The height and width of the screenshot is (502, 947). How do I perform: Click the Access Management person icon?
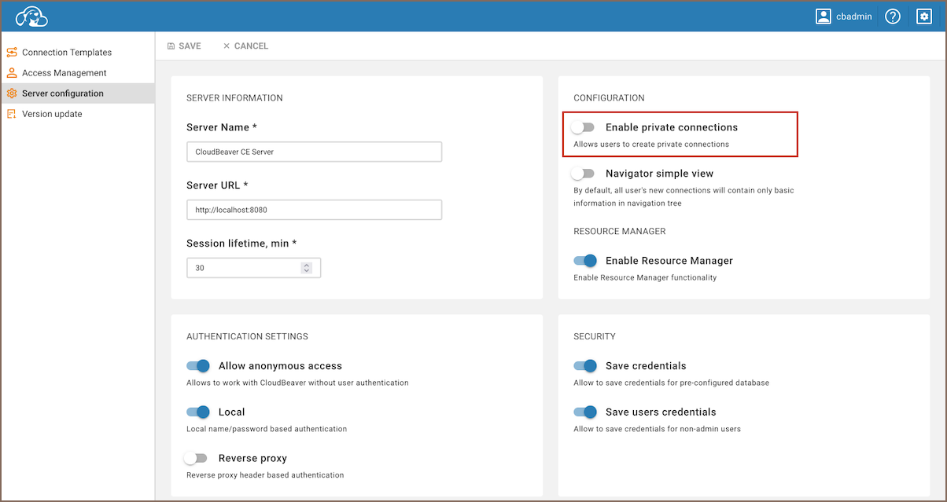[x=12, y=73]
